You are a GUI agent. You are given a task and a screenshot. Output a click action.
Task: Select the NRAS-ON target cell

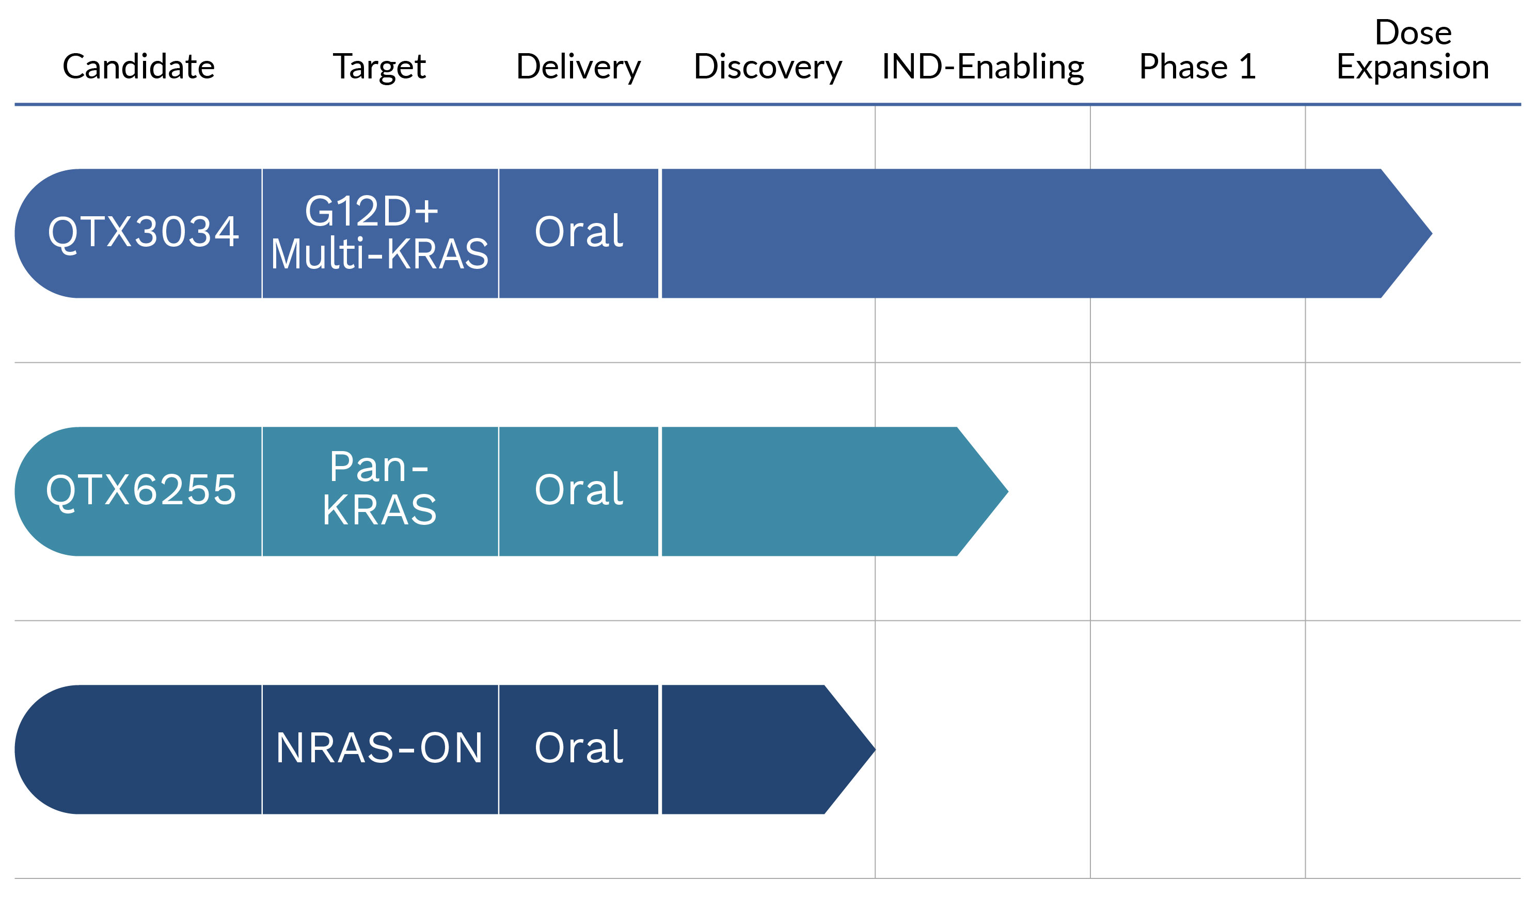tap(379, 749)
